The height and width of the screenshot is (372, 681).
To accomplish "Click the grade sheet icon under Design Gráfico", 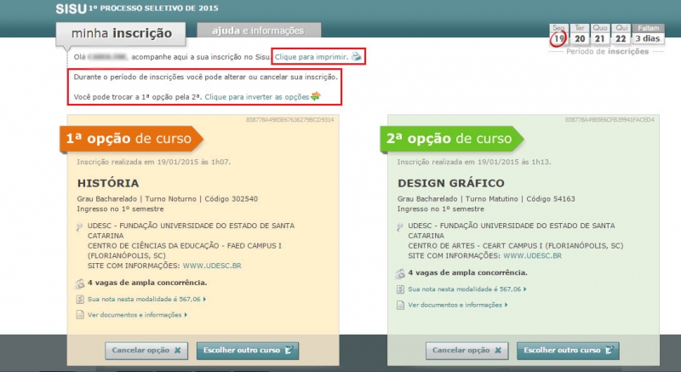I will [401, 289].
